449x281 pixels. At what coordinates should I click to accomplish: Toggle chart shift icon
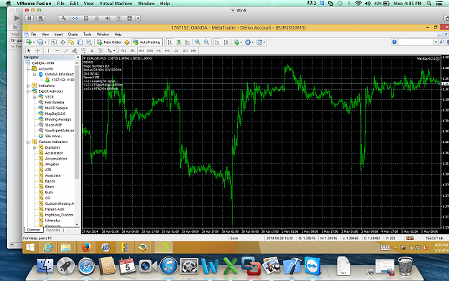click(226, 42)
